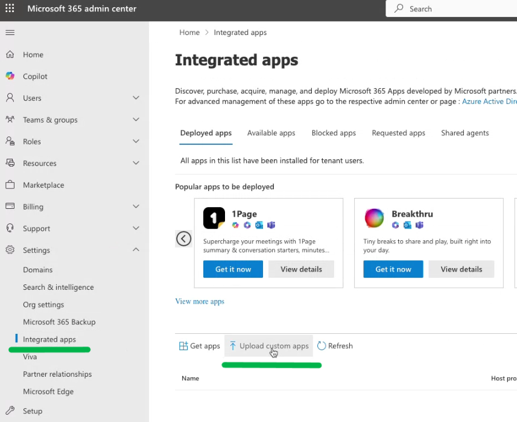Expand the Roles chevron
Viewport: 517px width, 422px height.
pos(136,141)
